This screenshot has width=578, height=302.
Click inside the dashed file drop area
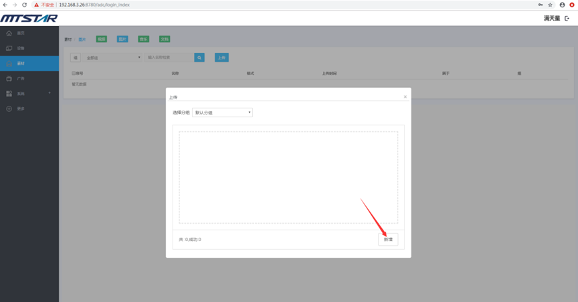click(288, 177)
